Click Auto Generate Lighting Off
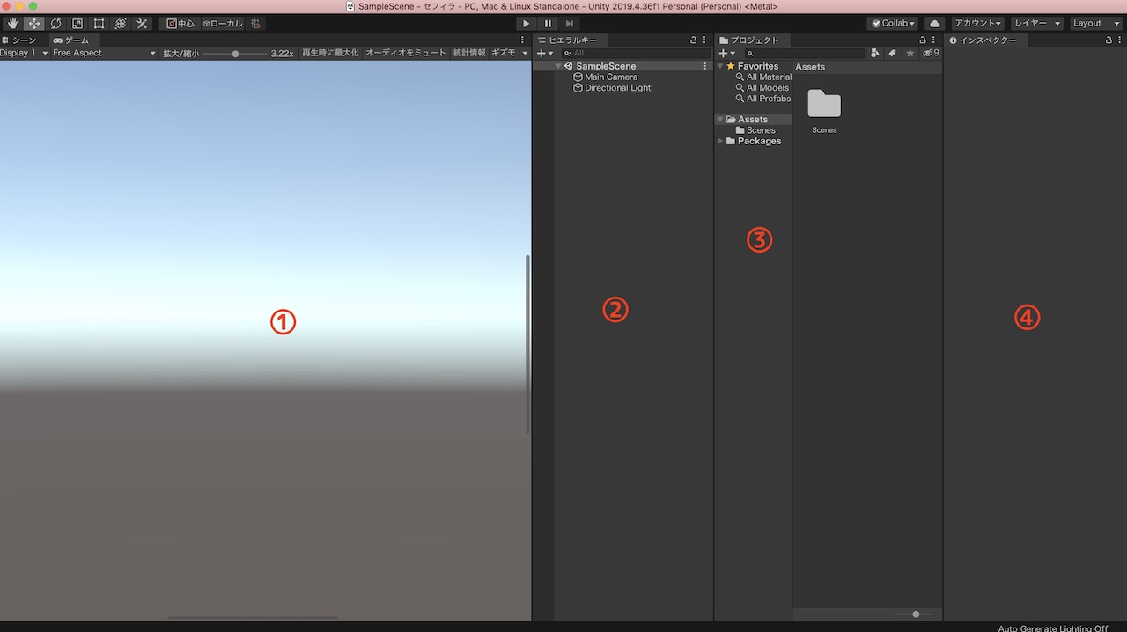This screenshot has width=1127, height=632. coord(1053,628)
